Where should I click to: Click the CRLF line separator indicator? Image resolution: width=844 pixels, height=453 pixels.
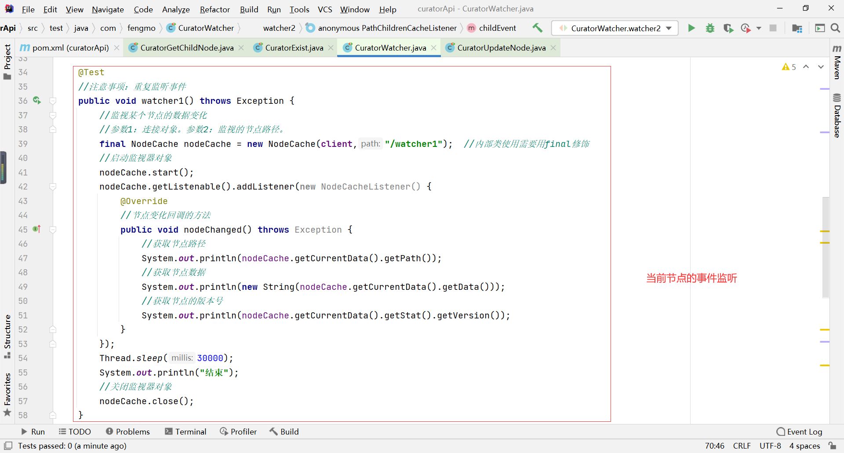click(x=742, y=446)
